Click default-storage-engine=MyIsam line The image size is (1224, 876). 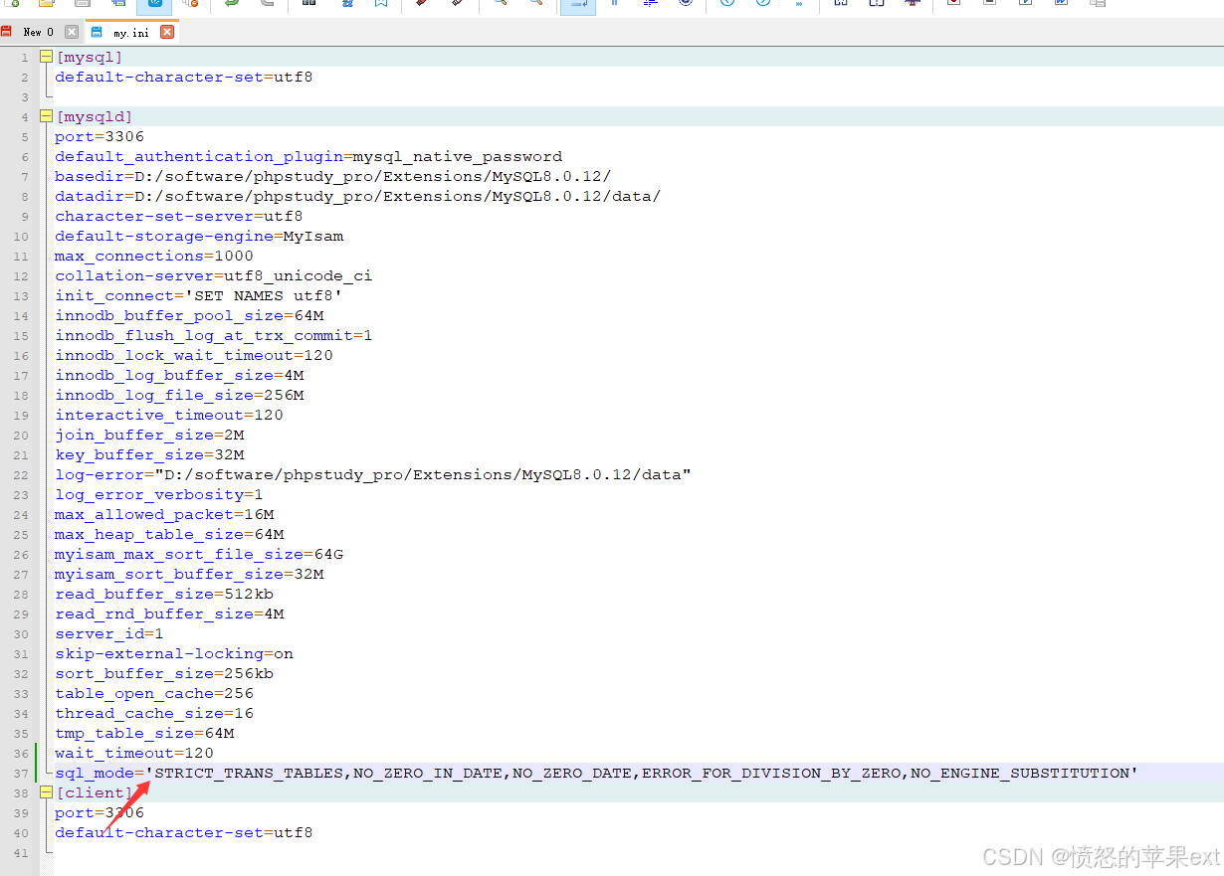click(199, 236)
